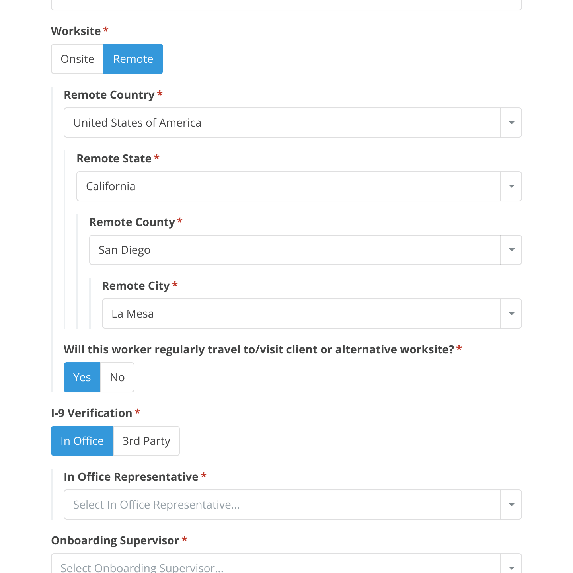
Task: Select Remote worksite option
Action: 133,59
